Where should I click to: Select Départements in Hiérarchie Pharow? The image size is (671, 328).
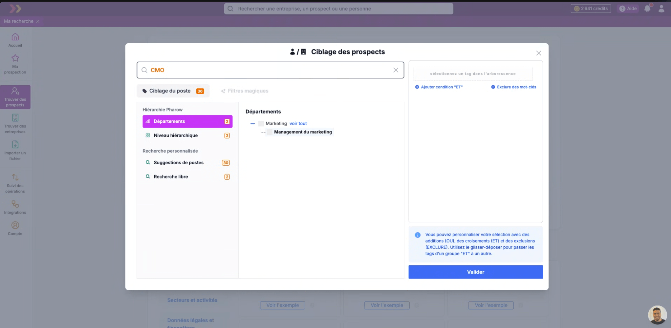(x=187, y=121)
